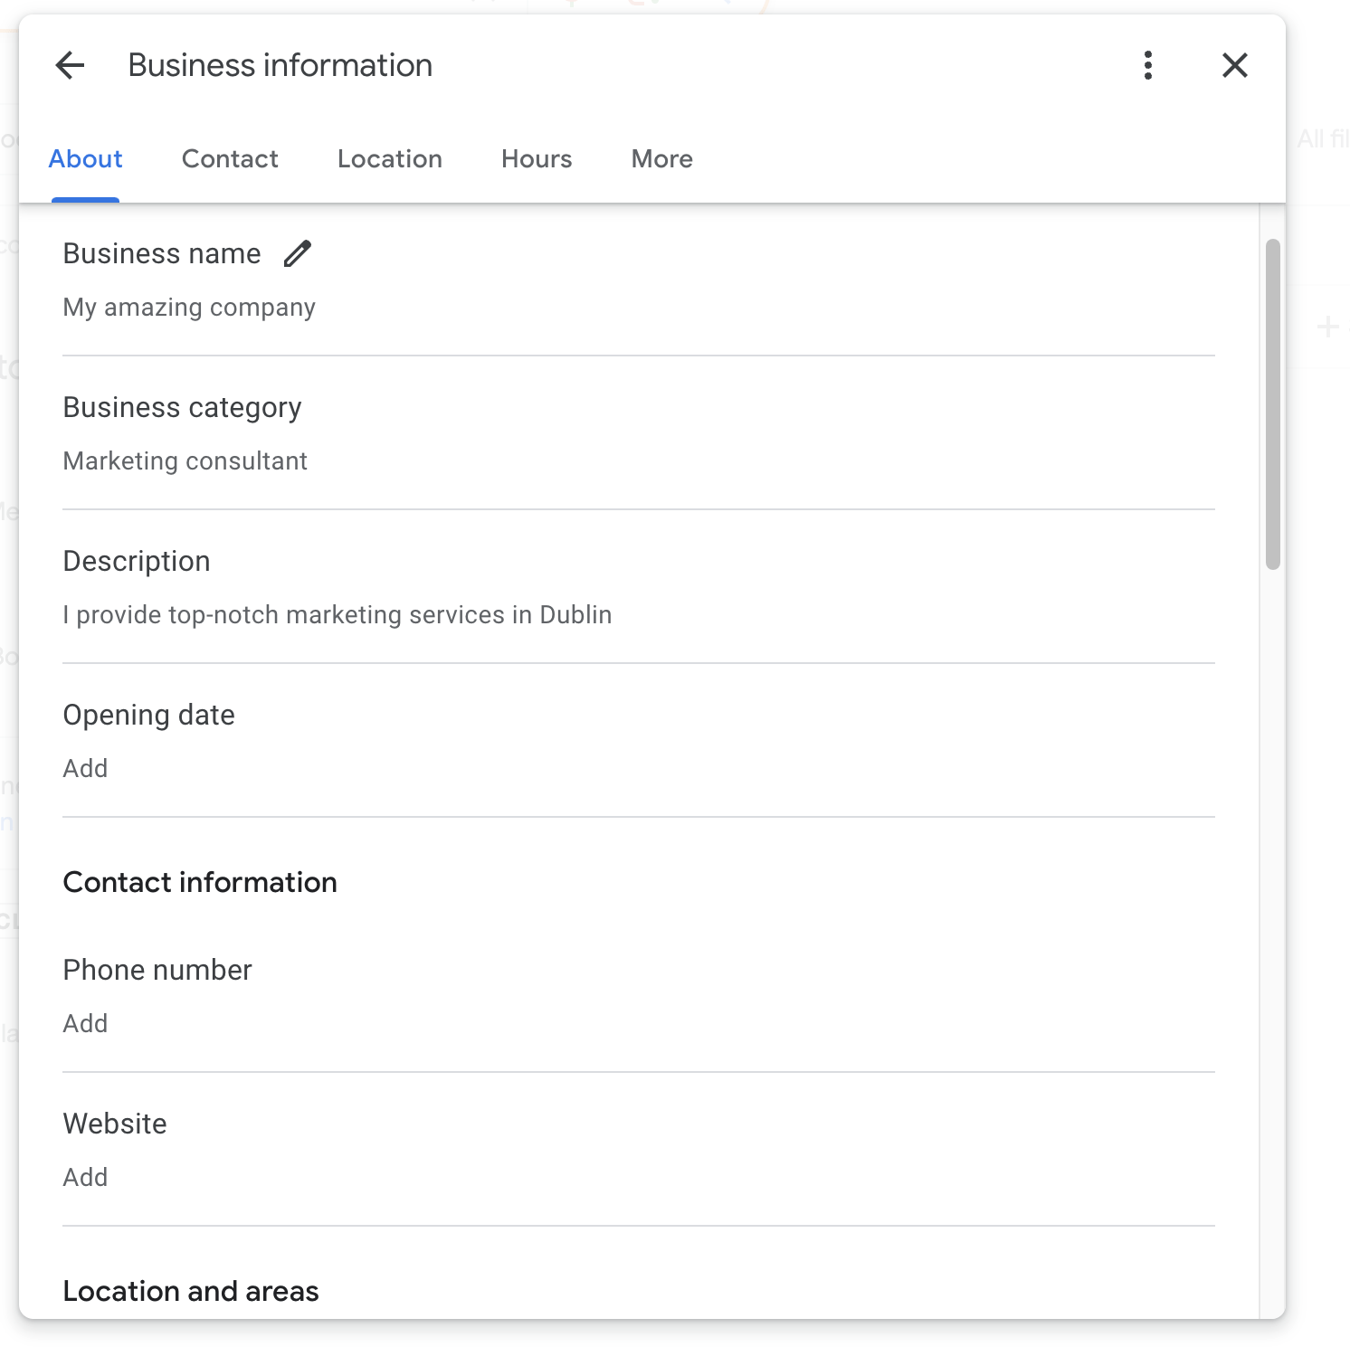The width and height of the screenshot is (1350, 1366).
Task: Click the Contact information section heading
Action: 199,882
